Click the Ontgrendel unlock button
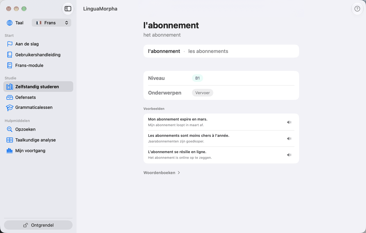The image size is (366, 233). (38, 225)
